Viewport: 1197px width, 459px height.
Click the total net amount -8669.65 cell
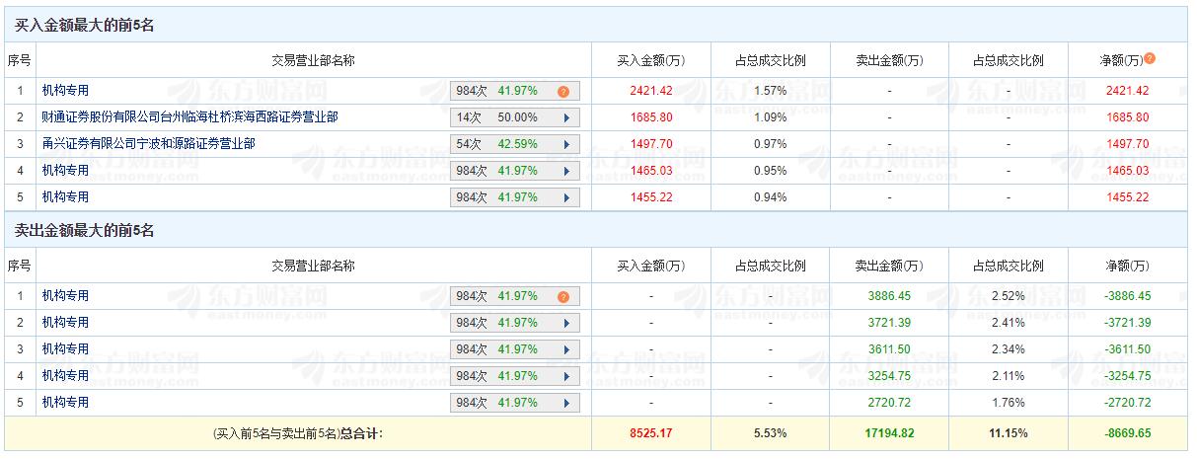1127,432
